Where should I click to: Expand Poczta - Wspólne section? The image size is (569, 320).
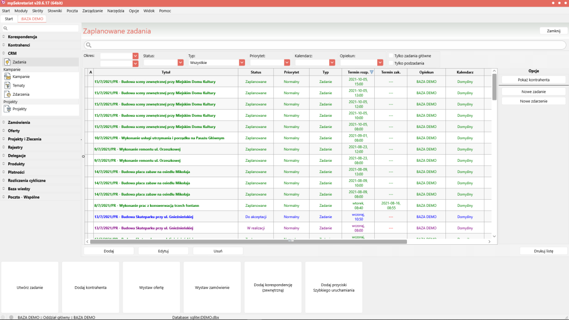coord(4,197)
